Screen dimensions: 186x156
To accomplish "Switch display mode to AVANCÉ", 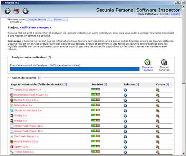I will [x=175, y=14].
